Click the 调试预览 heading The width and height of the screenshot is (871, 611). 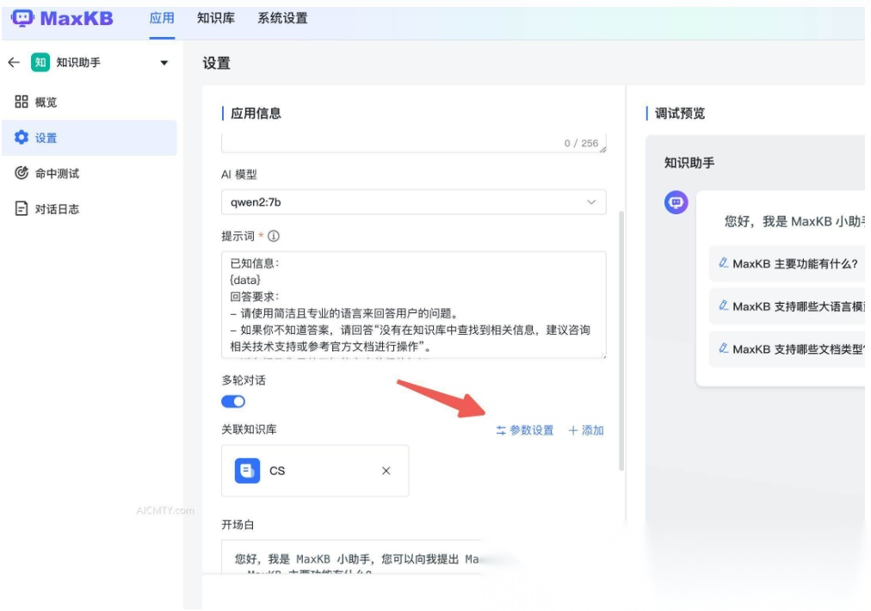pos(680,114)
